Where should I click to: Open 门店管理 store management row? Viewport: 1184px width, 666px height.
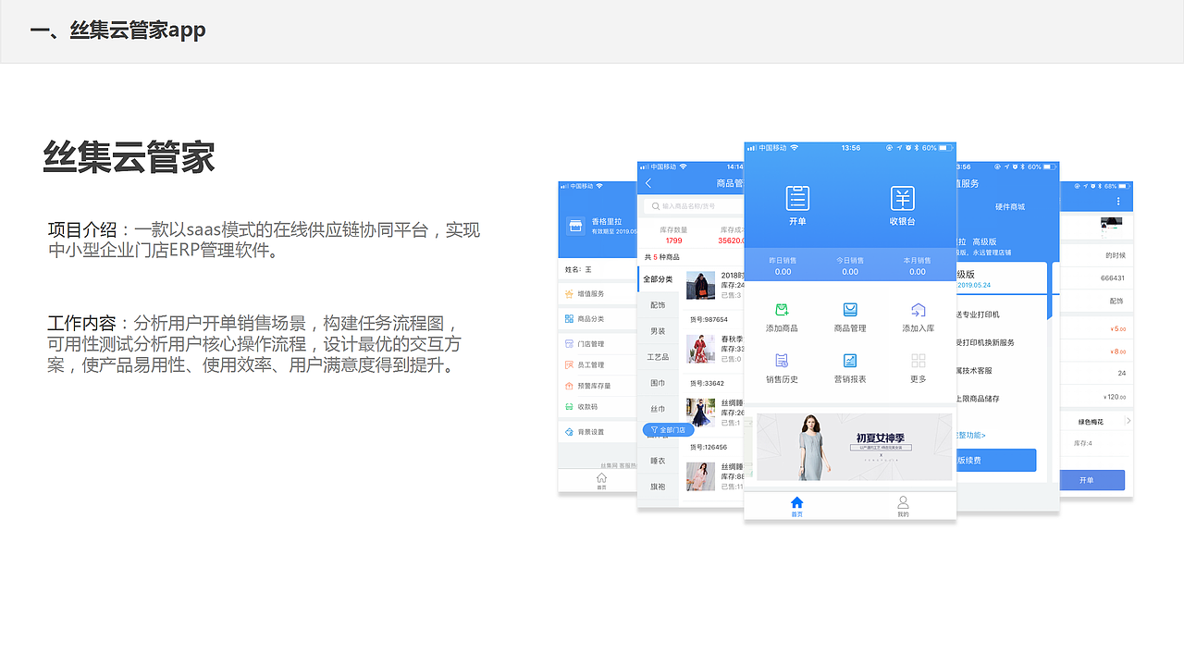point(598,343)
